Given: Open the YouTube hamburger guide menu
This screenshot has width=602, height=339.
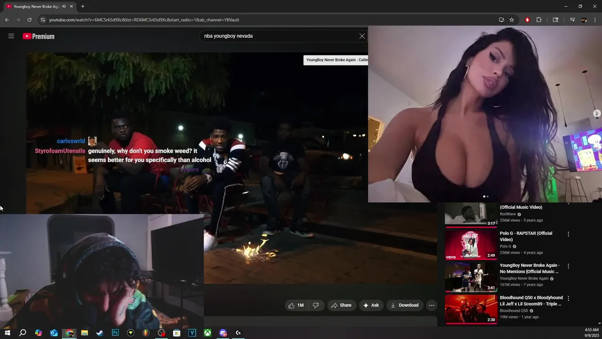Looking at the screenshot, I should pos(11,36).
